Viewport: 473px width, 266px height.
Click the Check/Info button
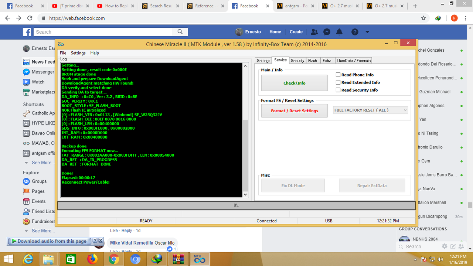[295, 83]
